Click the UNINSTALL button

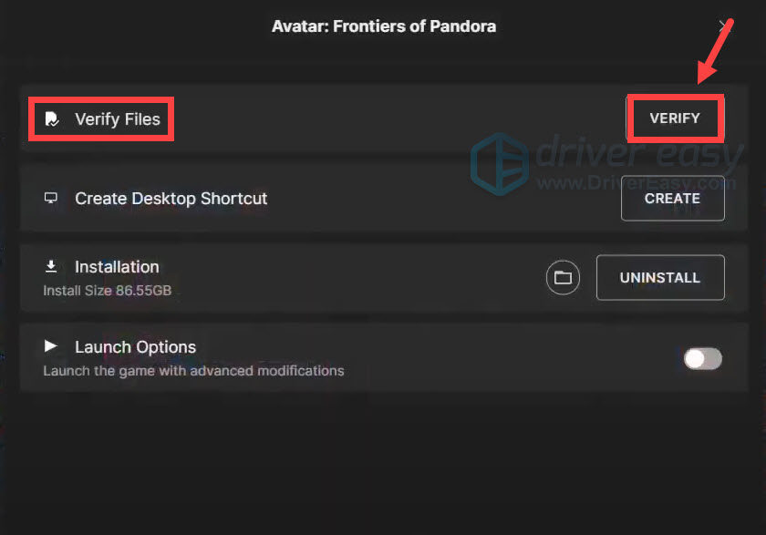[660, 277]
